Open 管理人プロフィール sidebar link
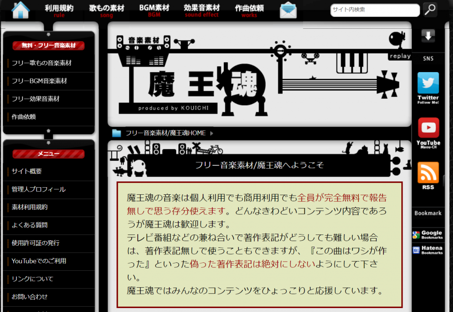453x312 pixels. [x=38, y=189]
